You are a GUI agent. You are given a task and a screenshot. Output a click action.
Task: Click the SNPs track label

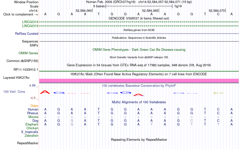tap(34, 45)
